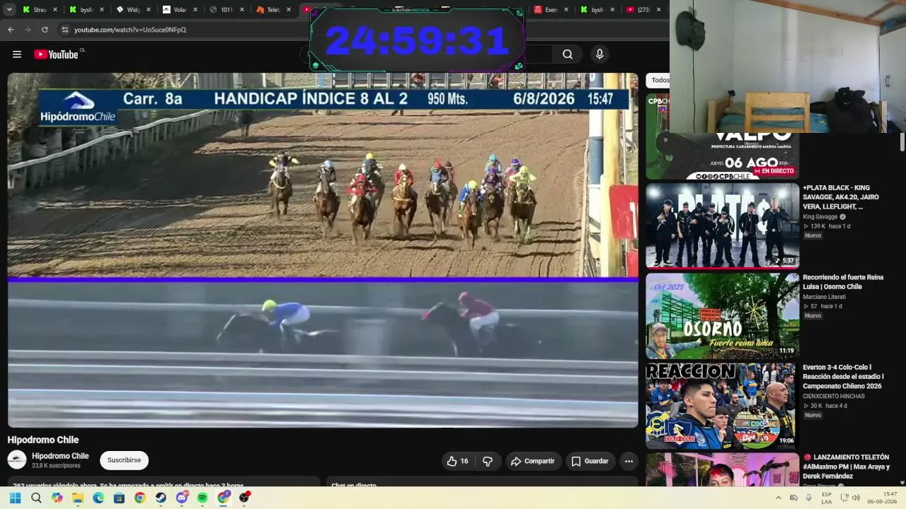Dislike the Hipodromo Chile video
906x509 pixels.
coord(488,461)
